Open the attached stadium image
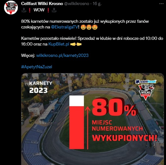166x165 pixels. click(x=92, y=119)
